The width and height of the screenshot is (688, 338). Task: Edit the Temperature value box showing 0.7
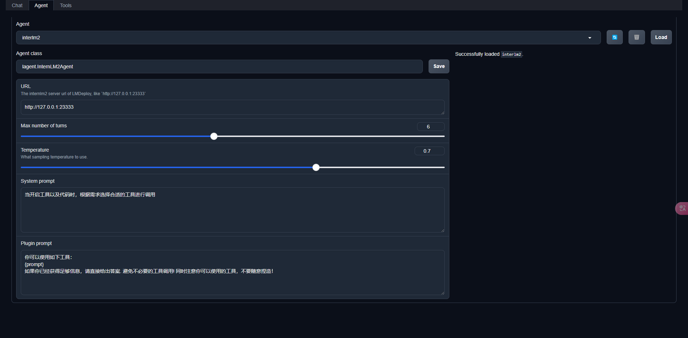pyautogui.click(x=429, y=151)
